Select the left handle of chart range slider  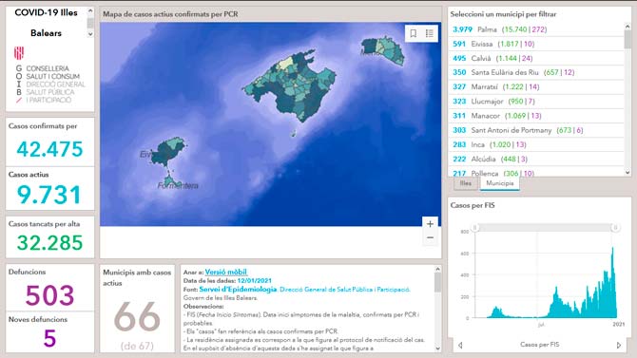point(475,228)
